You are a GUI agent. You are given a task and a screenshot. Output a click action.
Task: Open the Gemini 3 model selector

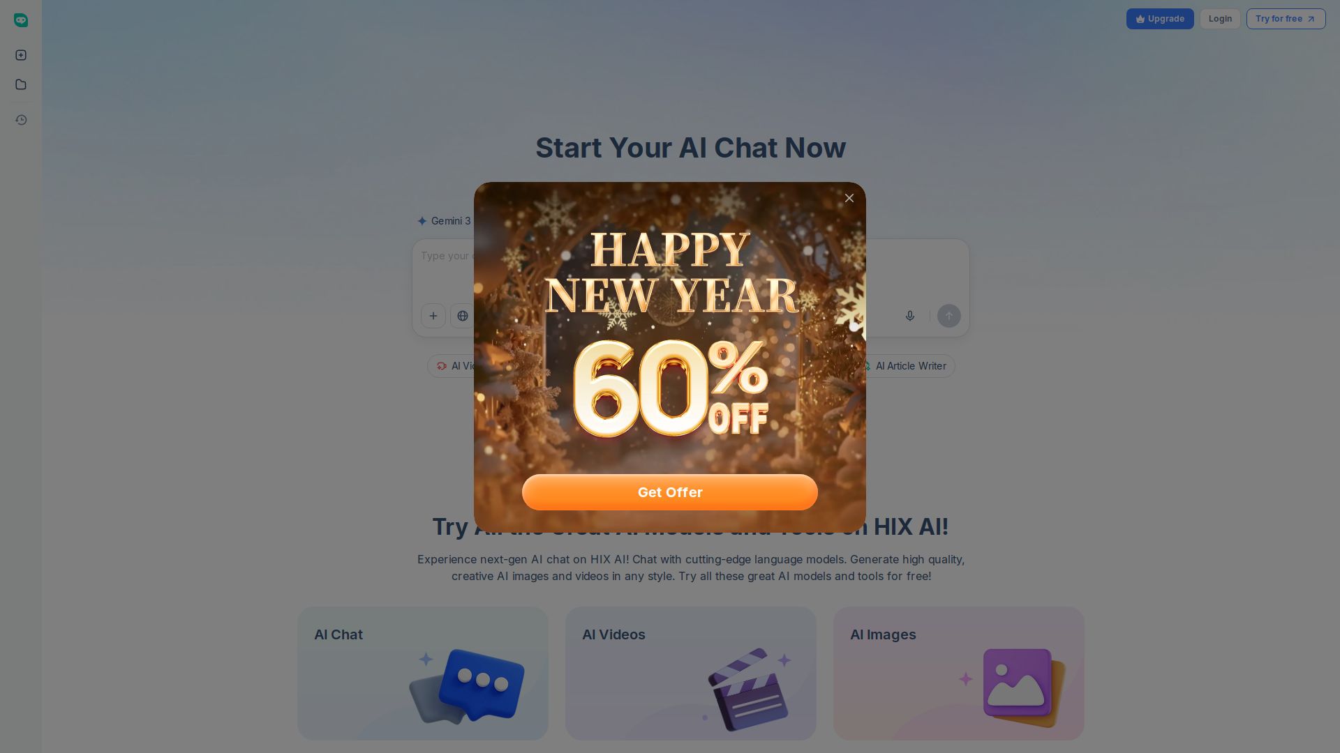(x=444, y=221)
